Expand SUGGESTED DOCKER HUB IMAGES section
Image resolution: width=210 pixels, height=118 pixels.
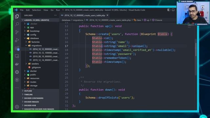[40, 109]
